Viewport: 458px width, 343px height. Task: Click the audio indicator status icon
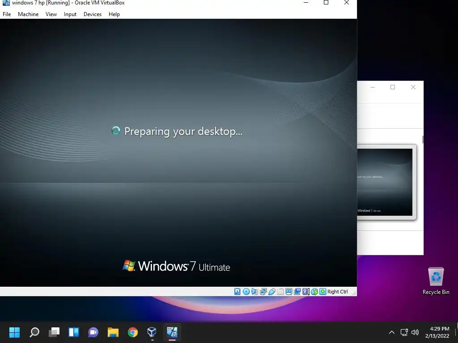click(254, 291)
